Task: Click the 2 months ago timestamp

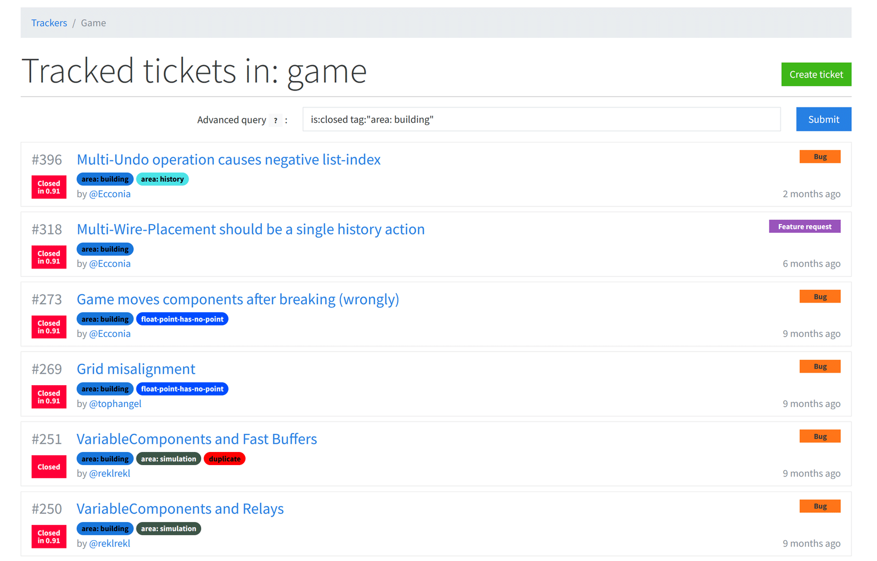Action: [811, 194]
